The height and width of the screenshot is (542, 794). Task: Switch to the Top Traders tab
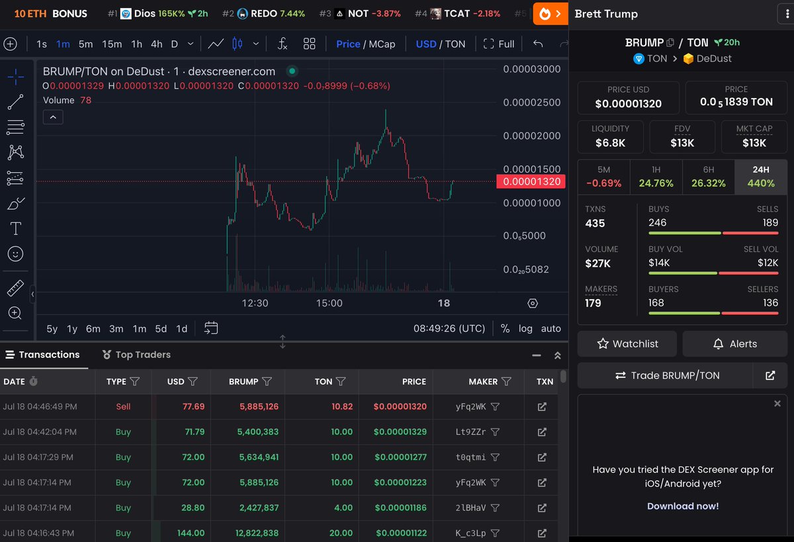click(136, 355)
